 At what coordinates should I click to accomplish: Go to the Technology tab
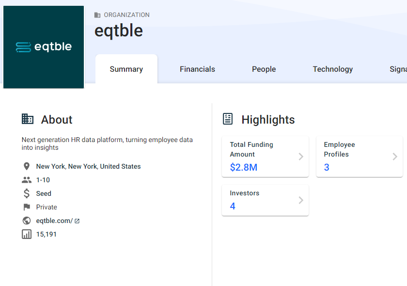(x=333, y=69)
